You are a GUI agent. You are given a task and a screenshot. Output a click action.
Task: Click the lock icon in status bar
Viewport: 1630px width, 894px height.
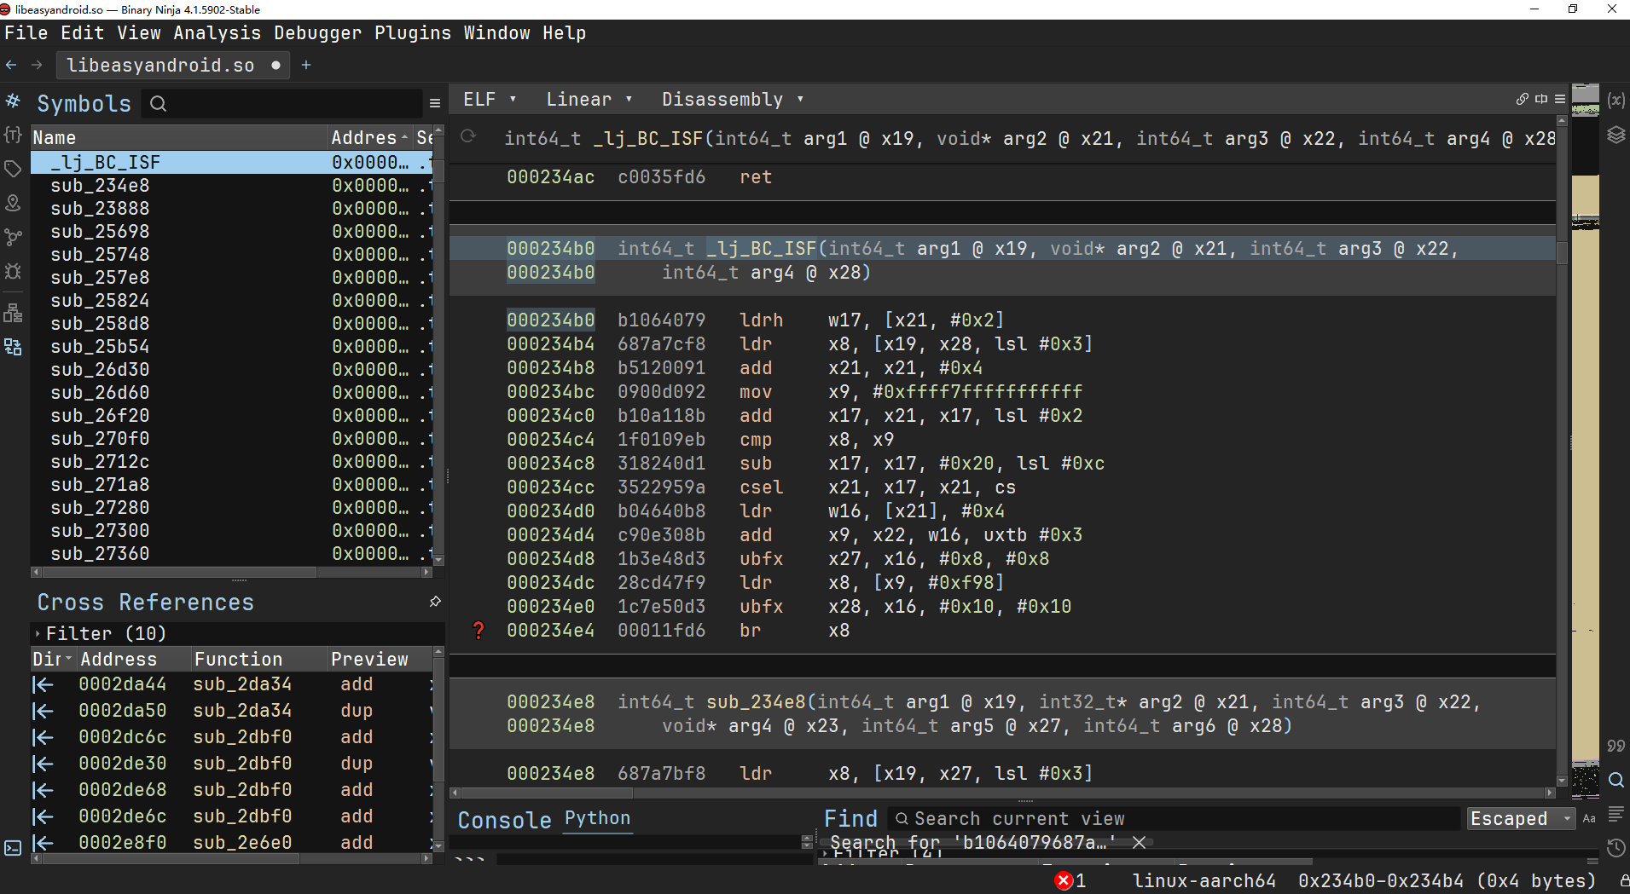(1623, 880)
